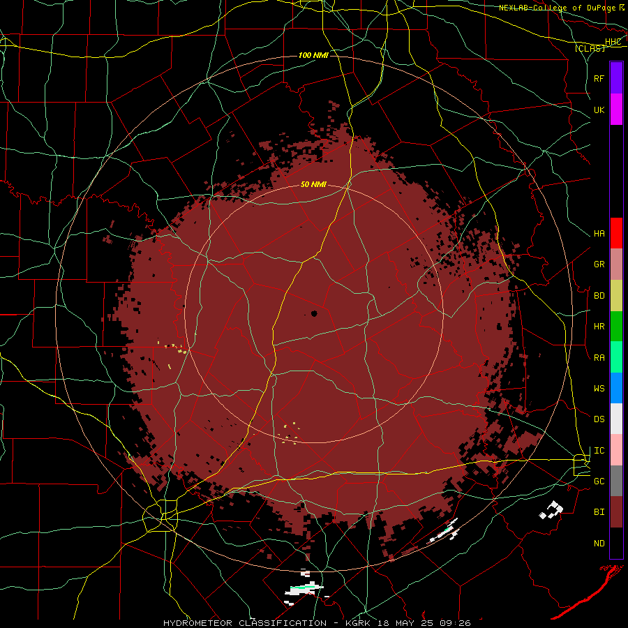Click the BD legend label
The image size is (628, 628).
[599, 296]
